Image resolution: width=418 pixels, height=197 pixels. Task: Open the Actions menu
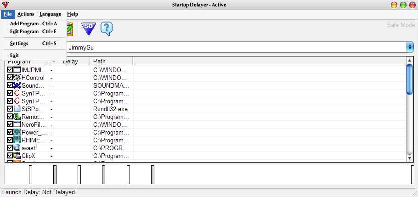tap(26, 14)
